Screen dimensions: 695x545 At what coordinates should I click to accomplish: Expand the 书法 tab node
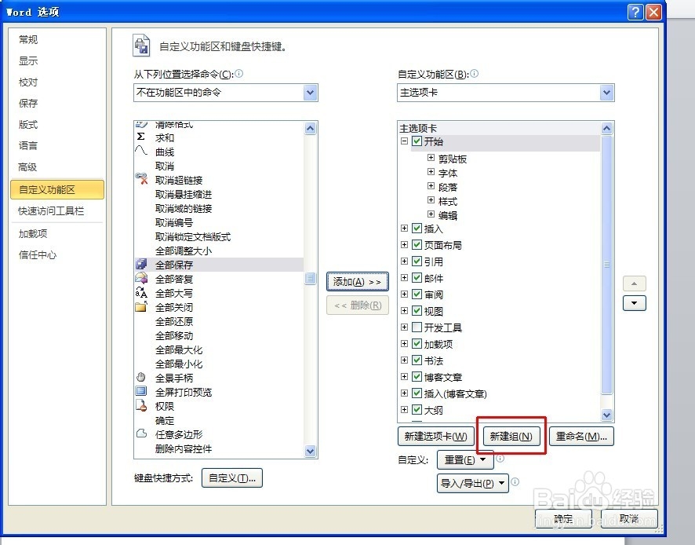pos(404,360)
